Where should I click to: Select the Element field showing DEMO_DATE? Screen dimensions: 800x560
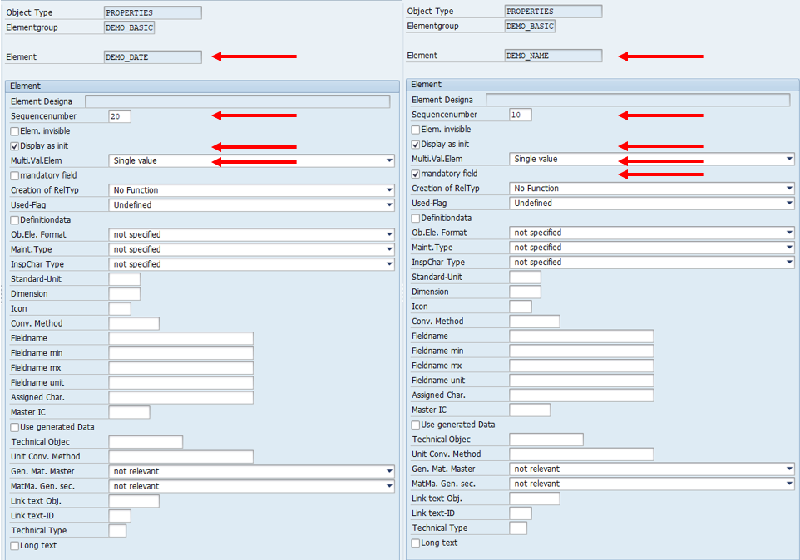click(152, 57)
